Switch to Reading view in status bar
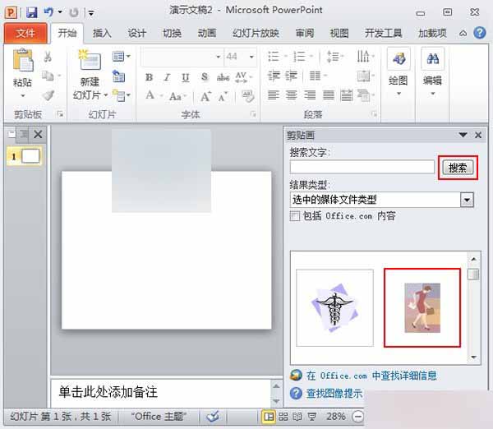493x429 pixels. [297, 417]
